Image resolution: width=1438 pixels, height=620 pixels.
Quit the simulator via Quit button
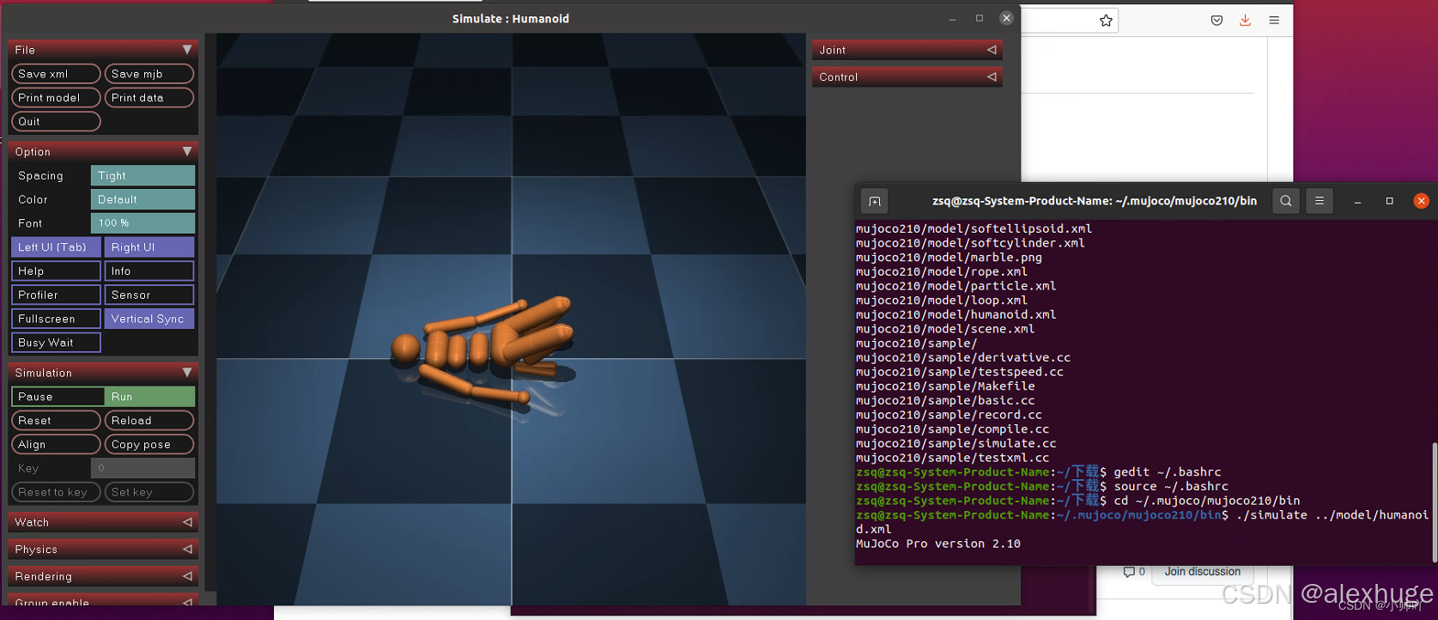(x=56, y=122)
